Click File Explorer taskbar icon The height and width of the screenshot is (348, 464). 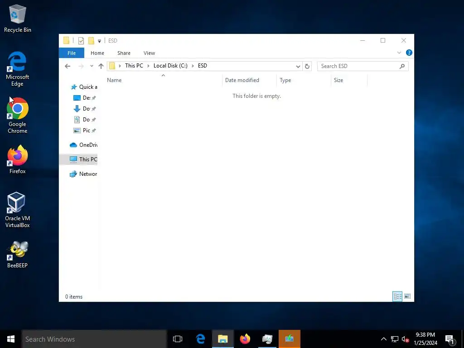[x=223, y=339]
